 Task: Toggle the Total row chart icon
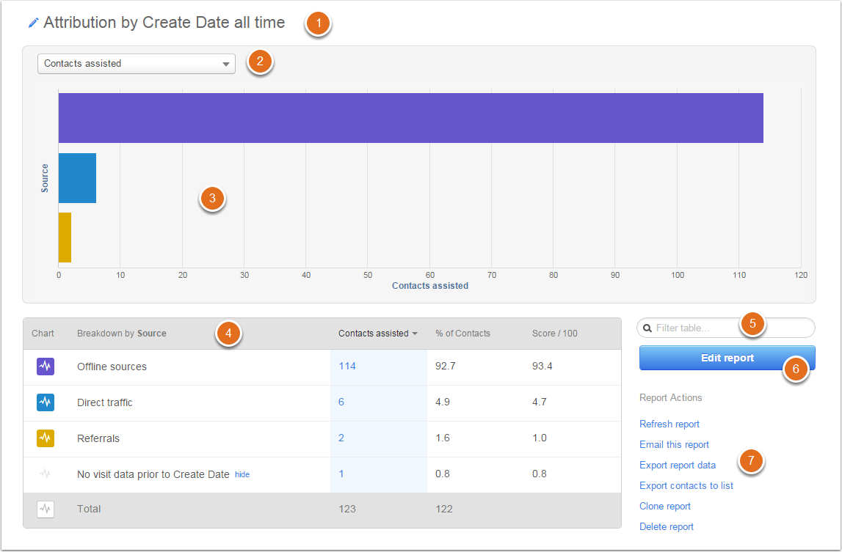pyautogui.click(x=46, y=509)
